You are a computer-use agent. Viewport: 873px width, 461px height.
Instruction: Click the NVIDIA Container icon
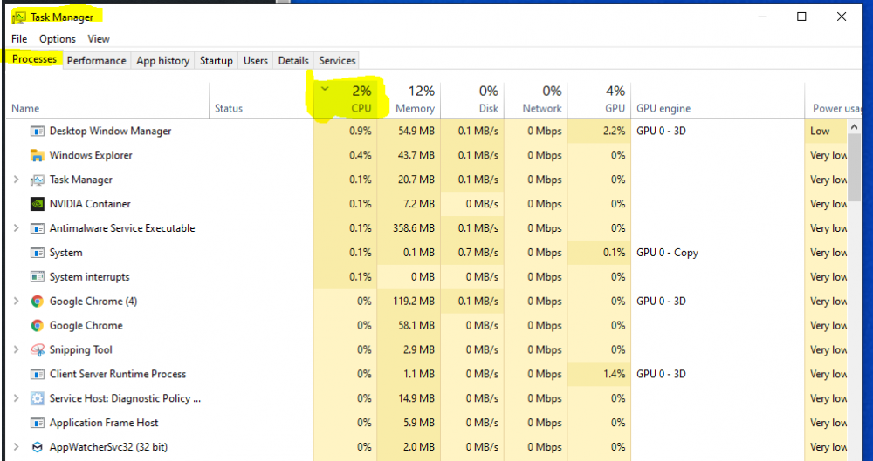(x=38, y=204)
